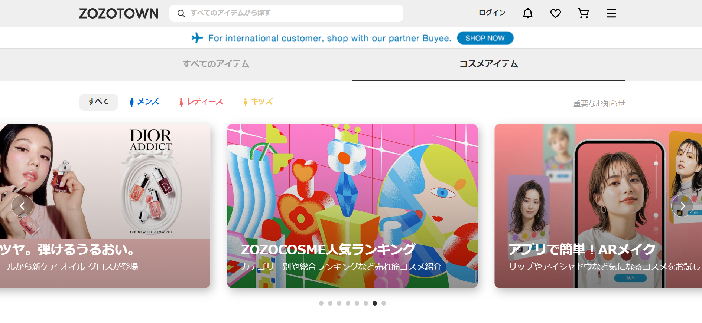Open favorites via the heart icon
Viewport: 702px width, 323px height.
click(555, 13)
